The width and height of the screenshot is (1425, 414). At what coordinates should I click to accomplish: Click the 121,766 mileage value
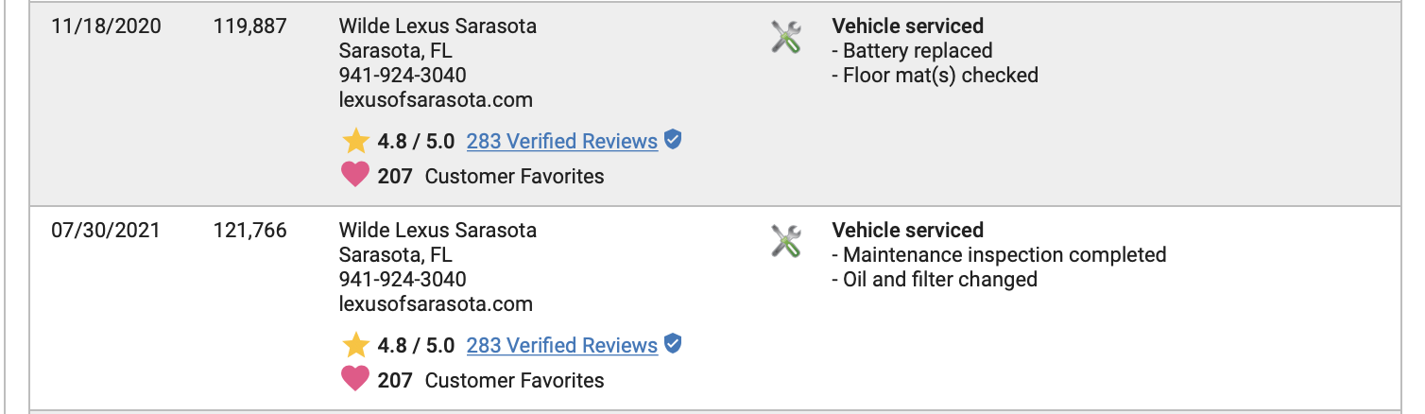click(x=249, y=231)
